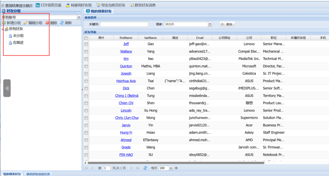Expand the country selection dropdown
This screenshot has height=176, width=329.
coord(210,24)
